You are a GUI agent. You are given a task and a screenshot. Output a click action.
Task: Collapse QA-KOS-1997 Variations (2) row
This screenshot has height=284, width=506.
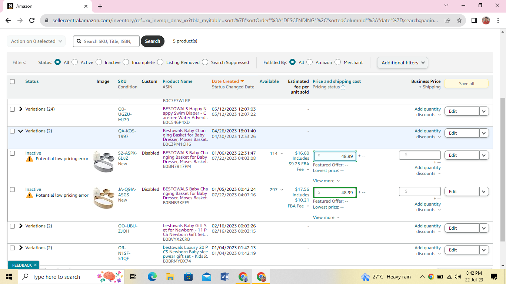click(21, 131)
